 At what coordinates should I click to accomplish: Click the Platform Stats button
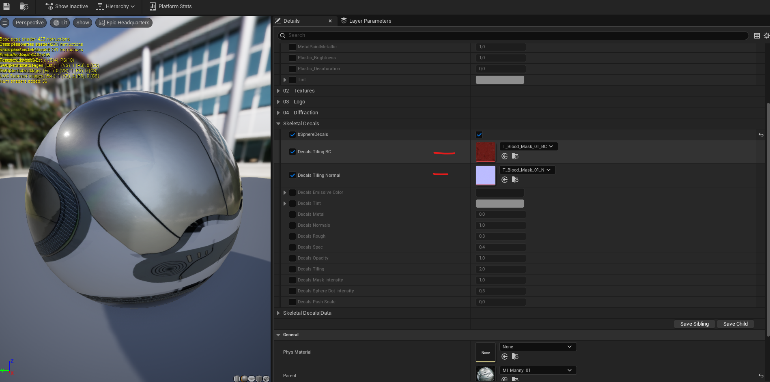tap(171, 6)
